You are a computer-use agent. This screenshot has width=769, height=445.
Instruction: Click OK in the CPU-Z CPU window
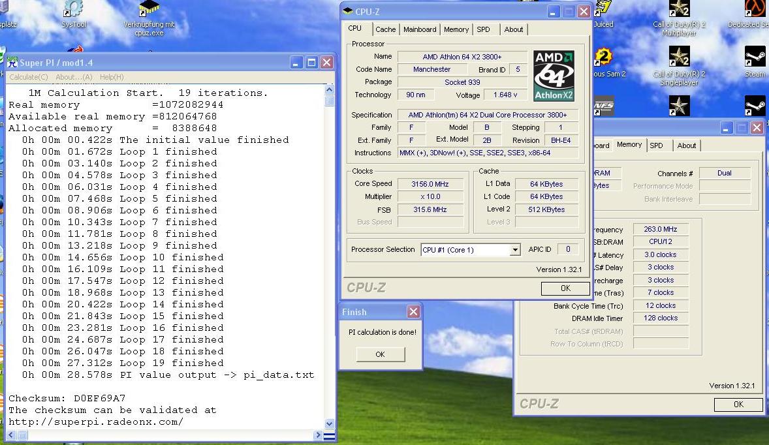click(565, 288)
